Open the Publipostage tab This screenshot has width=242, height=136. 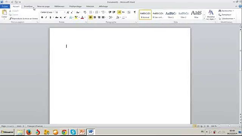(75, 6)
